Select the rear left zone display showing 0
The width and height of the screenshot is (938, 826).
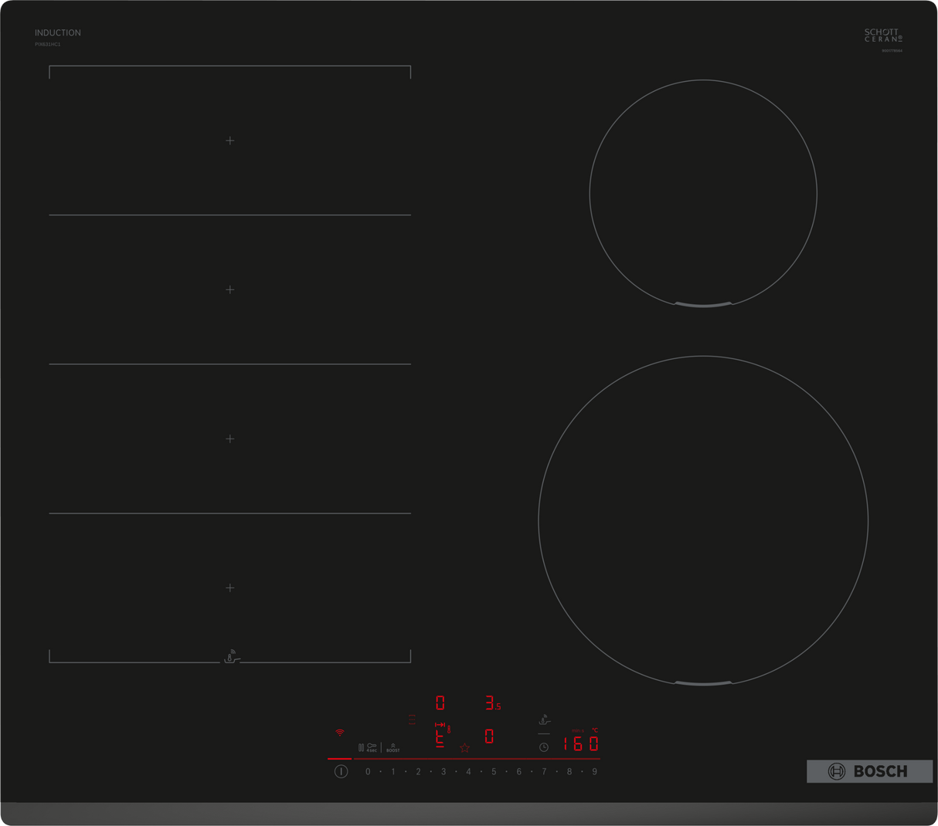[x=440, y=703]
